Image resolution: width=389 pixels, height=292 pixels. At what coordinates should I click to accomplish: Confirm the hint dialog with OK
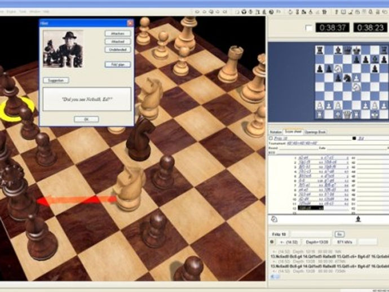point(86,120)
